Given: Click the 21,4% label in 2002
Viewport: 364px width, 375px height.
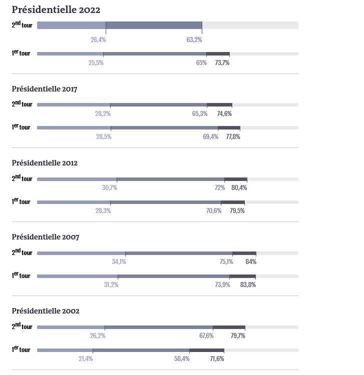Looking at the screenshot, I should point(85,359).
